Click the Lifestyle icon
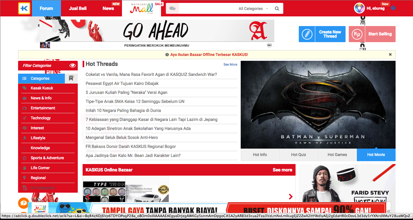This screenshot has width=413, height=220. coord(24,138)
